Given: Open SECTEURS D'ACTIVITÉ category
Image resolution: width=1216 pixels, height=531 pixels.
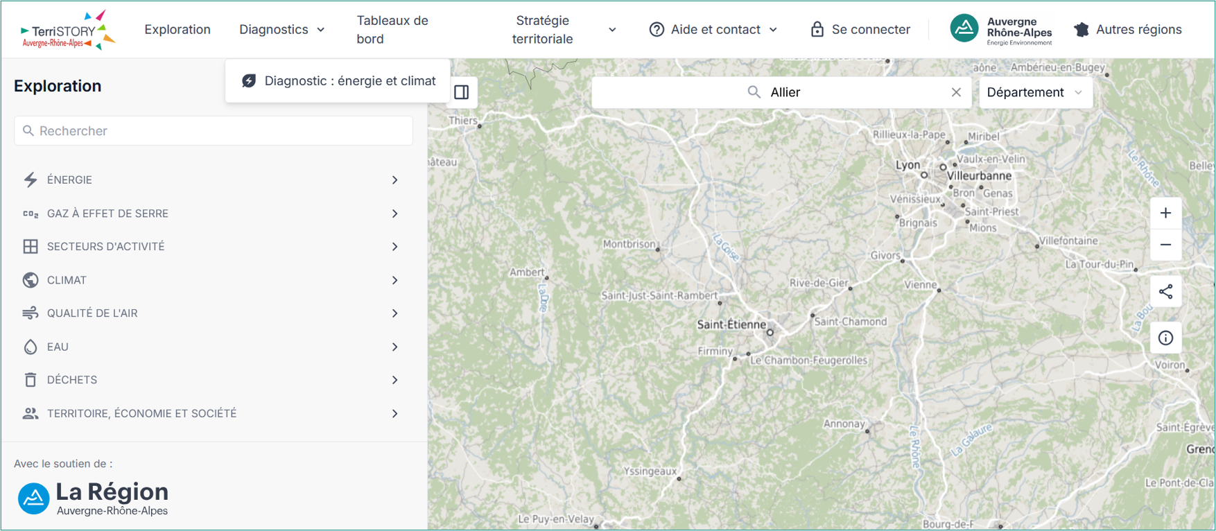Looking at the screenshot, I should [214, 247].
